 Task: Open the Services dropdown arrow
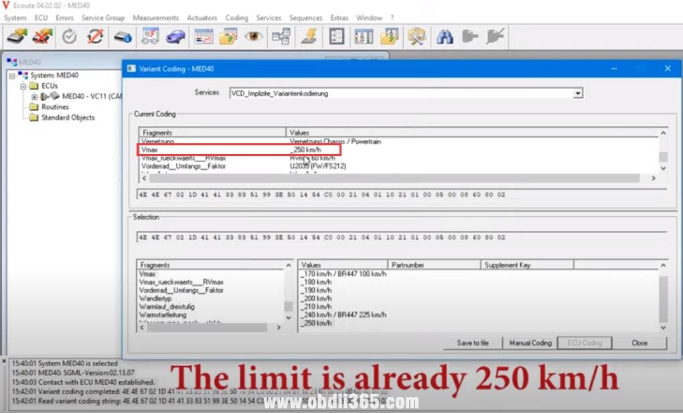click(578, 93)
